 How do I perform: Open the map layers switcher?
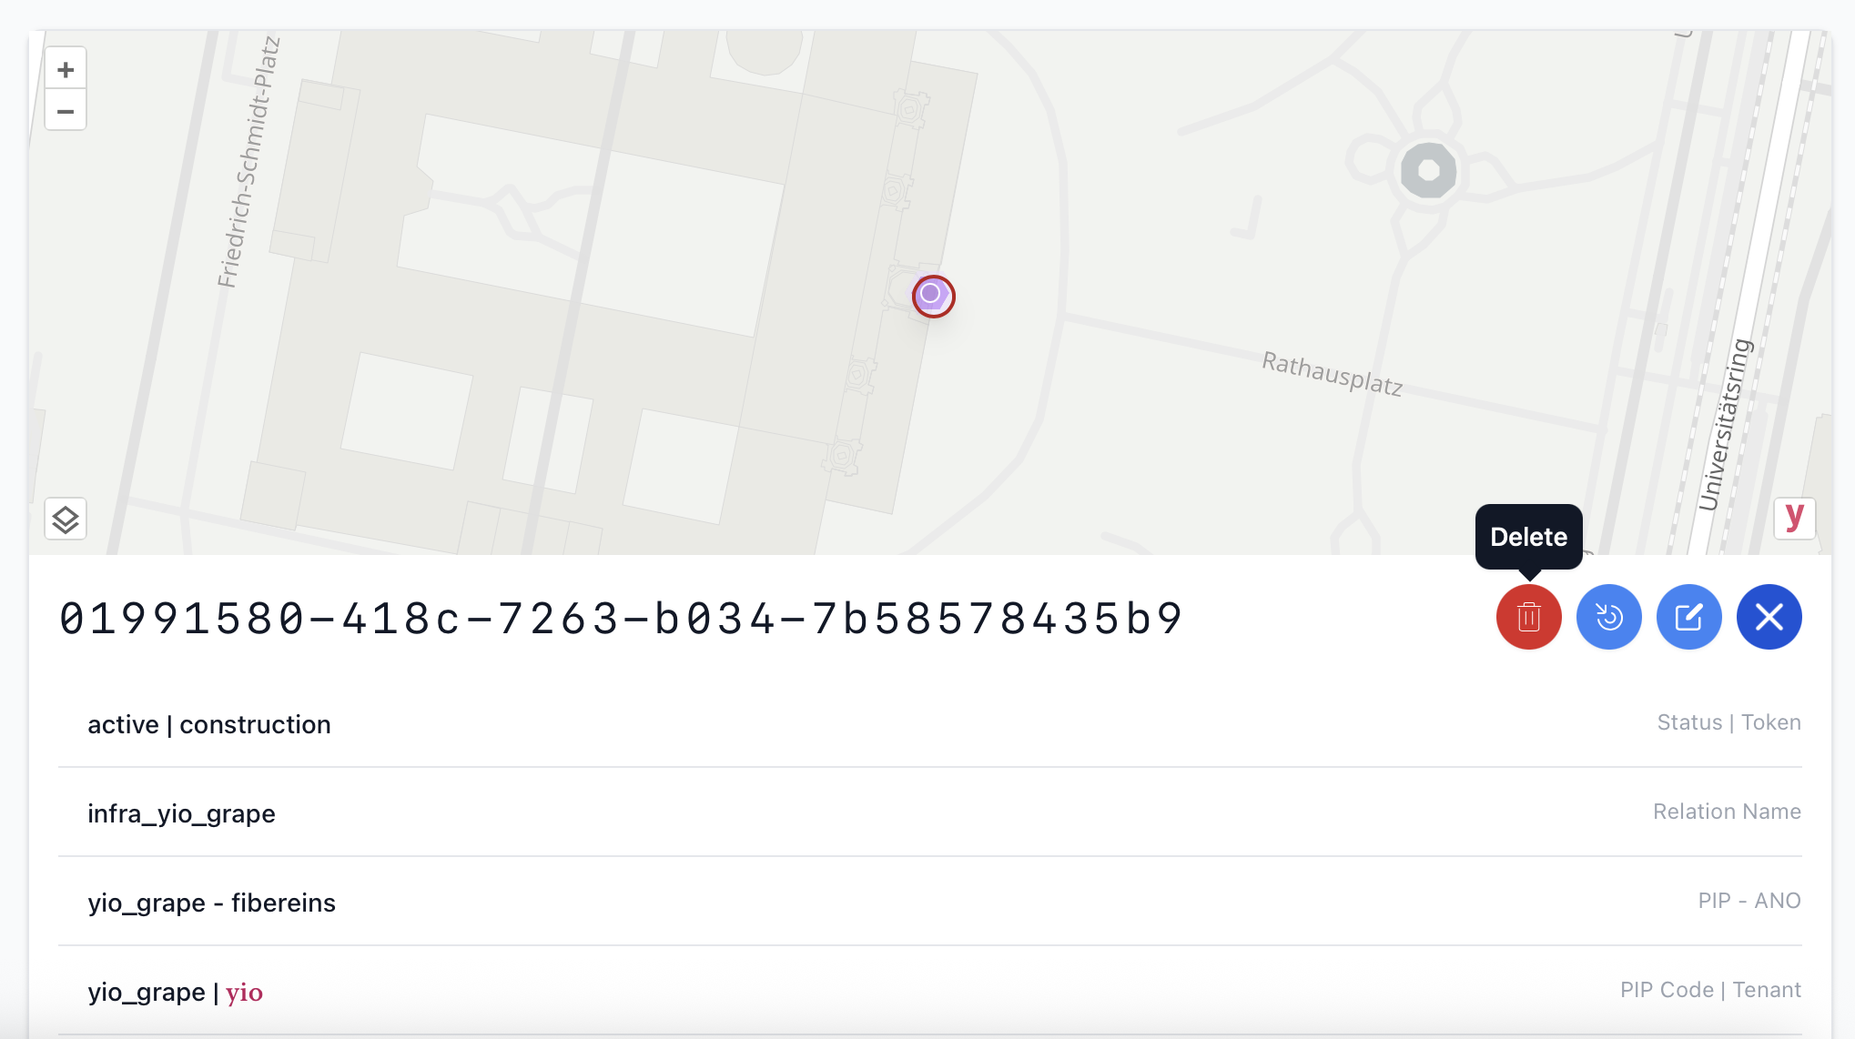66,519
